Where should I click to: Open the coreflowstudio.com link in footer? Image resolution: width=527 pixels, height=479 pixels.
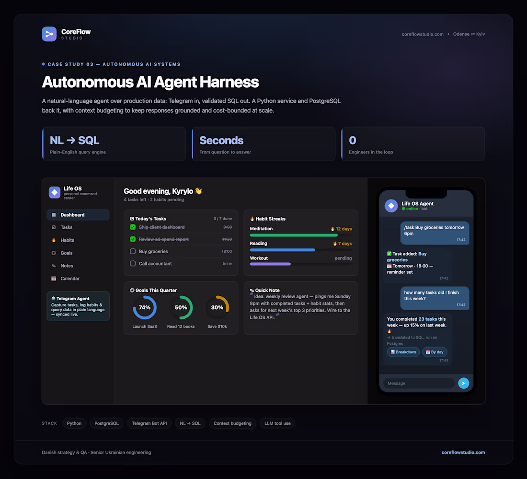point(463,453)
